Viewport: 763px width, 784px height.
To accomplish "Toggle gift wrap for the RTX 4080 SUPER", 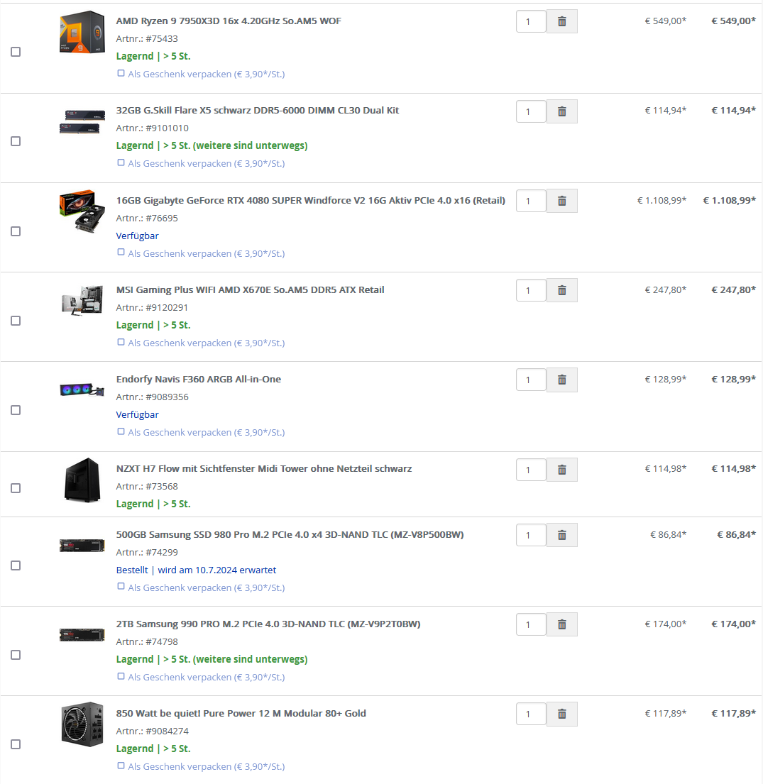I will click(x=121, y=253).
